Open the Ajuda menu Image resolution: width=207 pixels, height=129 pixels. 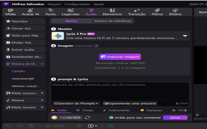point(99,4)
